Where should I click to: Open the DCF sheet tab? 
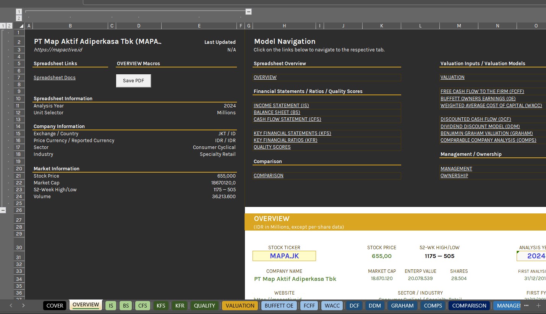[354, 305]
